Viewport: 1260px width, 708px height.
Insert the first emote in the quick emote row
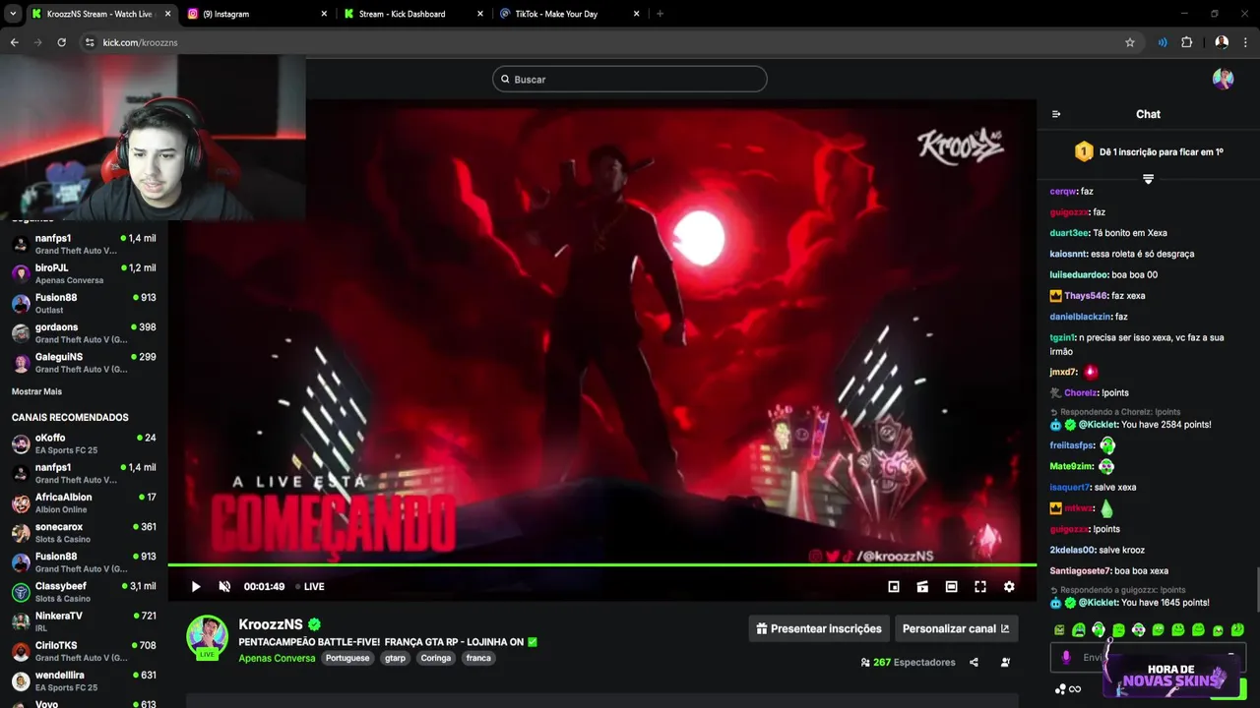(x=1059, y=629)
